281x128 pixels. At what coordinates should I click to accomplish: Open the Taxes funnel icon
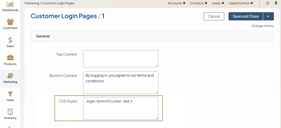[10, 94]
